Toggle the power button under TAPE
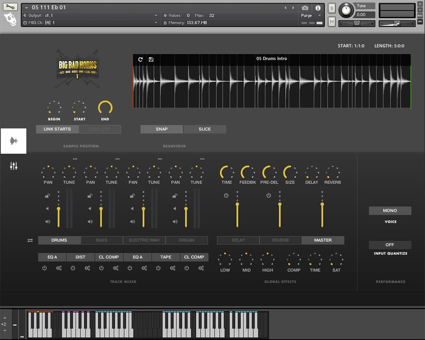Viewport: 425px width, 340px height. coord(158,268)
